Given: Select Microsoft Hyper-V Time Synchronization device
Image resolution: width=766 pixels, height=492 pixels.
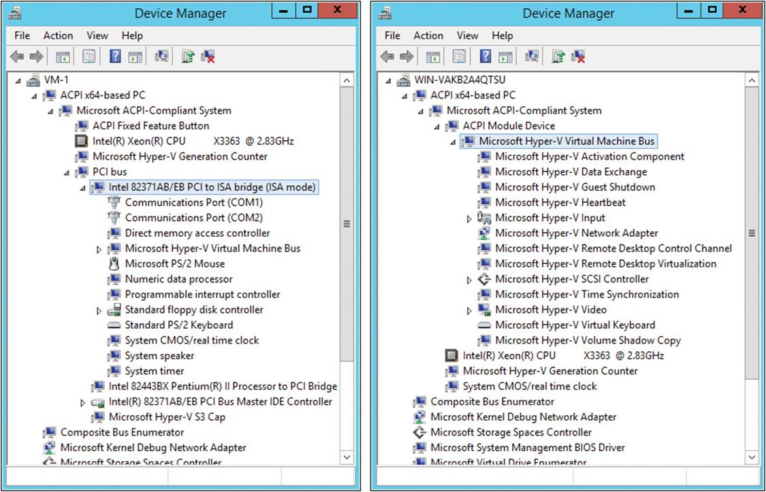Looking at the screenshot, I should [587, 295].
